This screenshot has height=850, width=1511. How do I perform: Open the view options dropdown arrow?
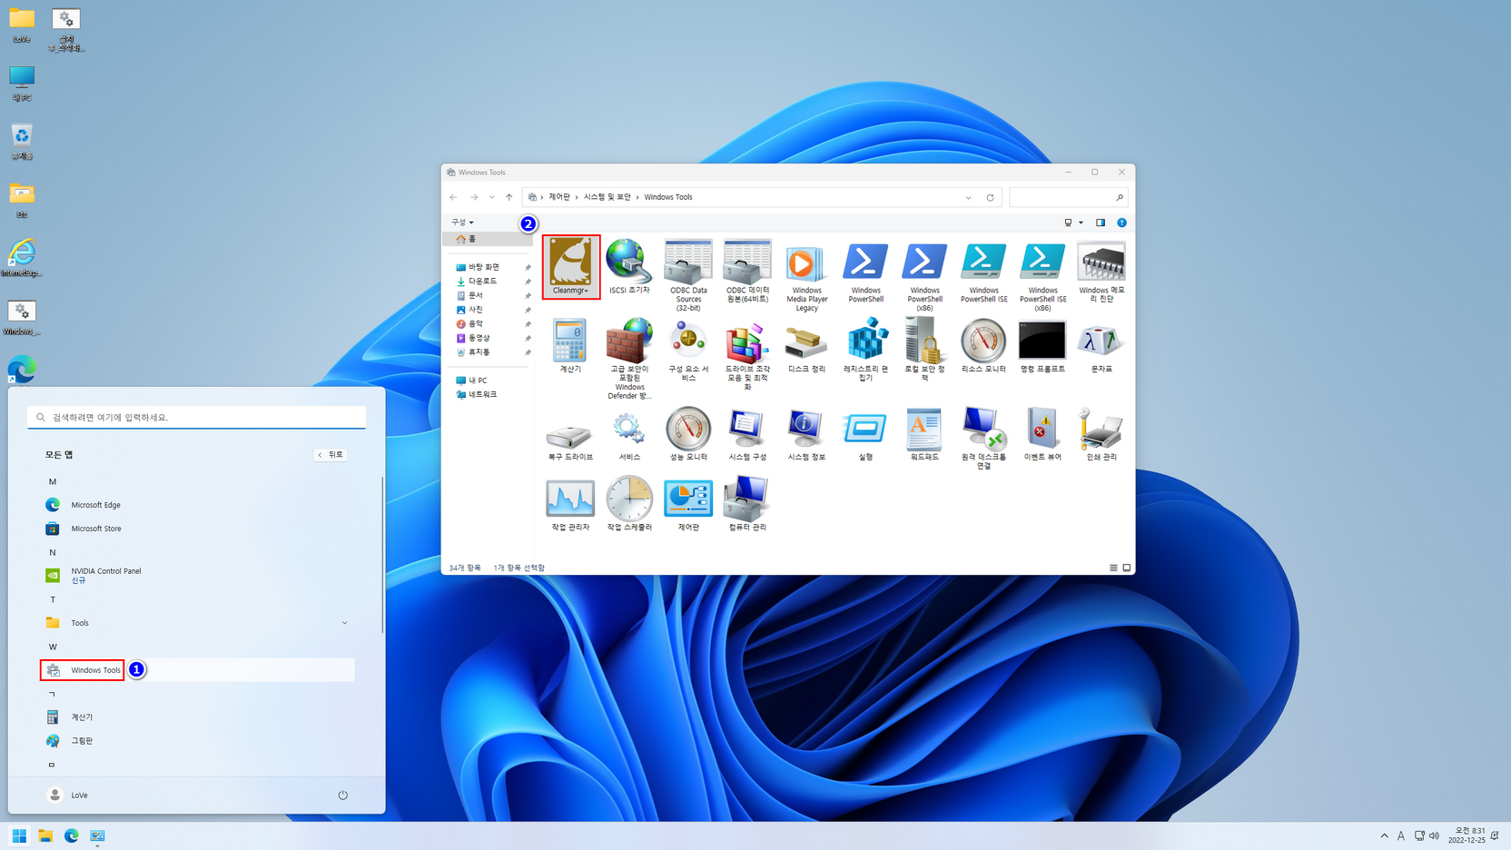click(1081, 222)
